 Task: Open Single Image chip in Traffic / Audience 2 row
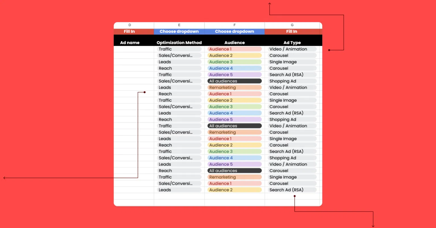292,100
